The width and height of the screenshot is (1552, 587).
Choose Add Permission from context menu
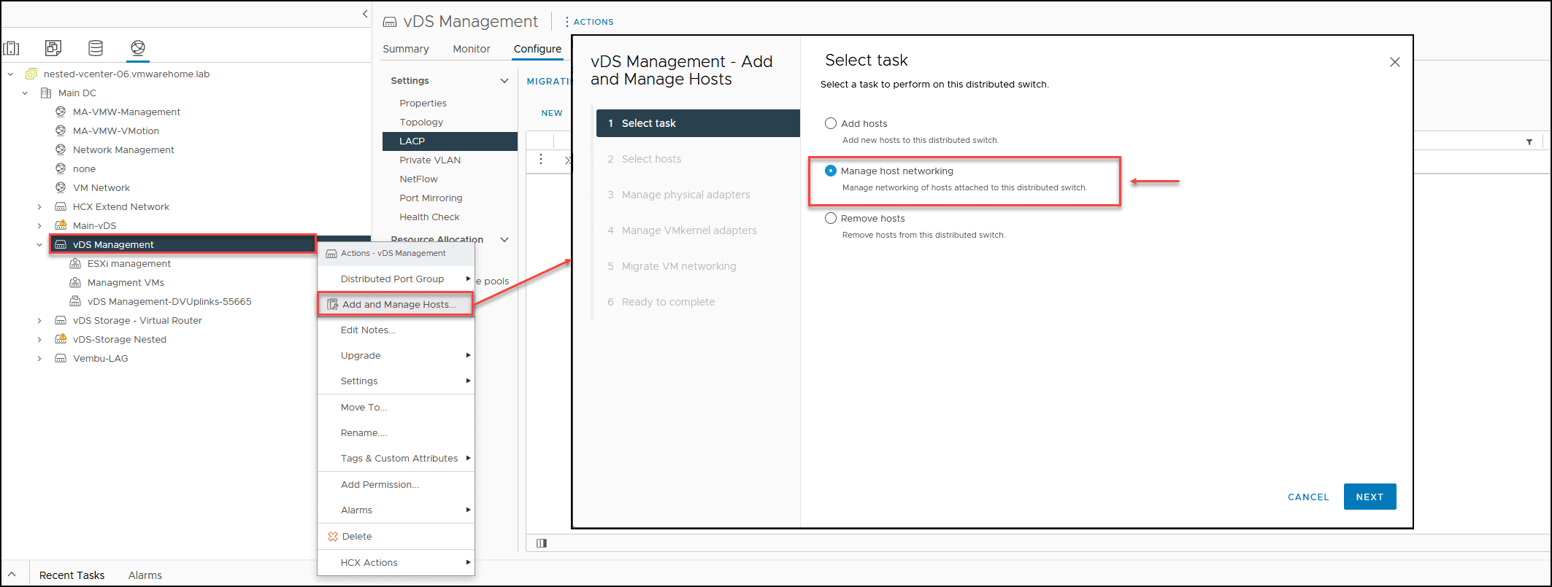coord(396,484)
